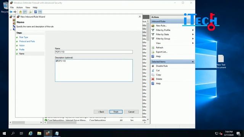244x137 pixels.
Task: Click the firewall app icon in taskbar
Action: click(48, 133)
